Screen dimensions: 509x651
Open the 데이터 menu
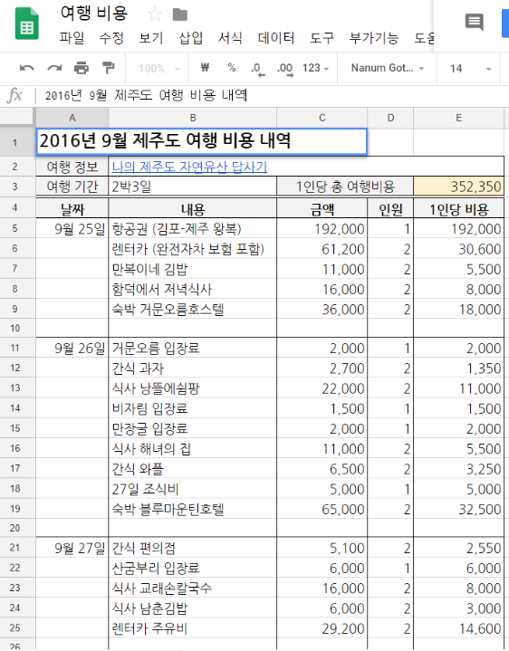pos(276,38)
